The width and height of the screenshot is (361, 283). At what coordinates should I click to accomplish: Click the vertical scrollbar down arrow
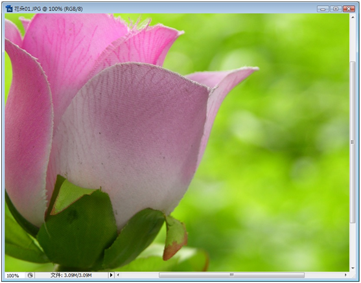(353, 268)
